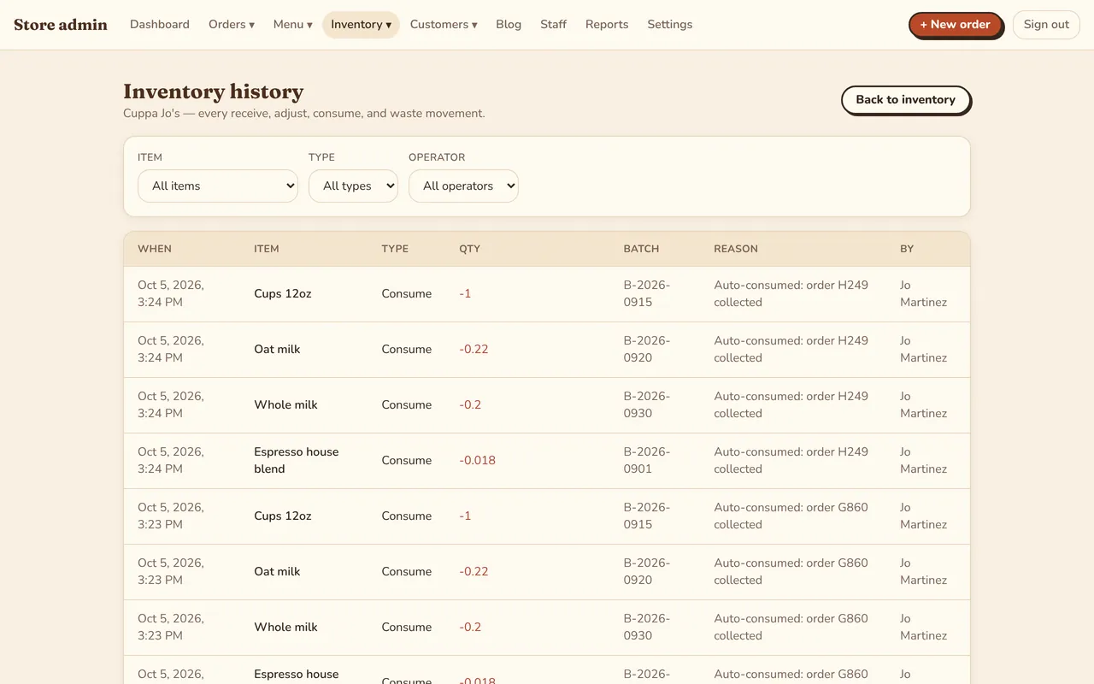1094x684 pixels.
Task: Open the Reports page
Action: 607,25
